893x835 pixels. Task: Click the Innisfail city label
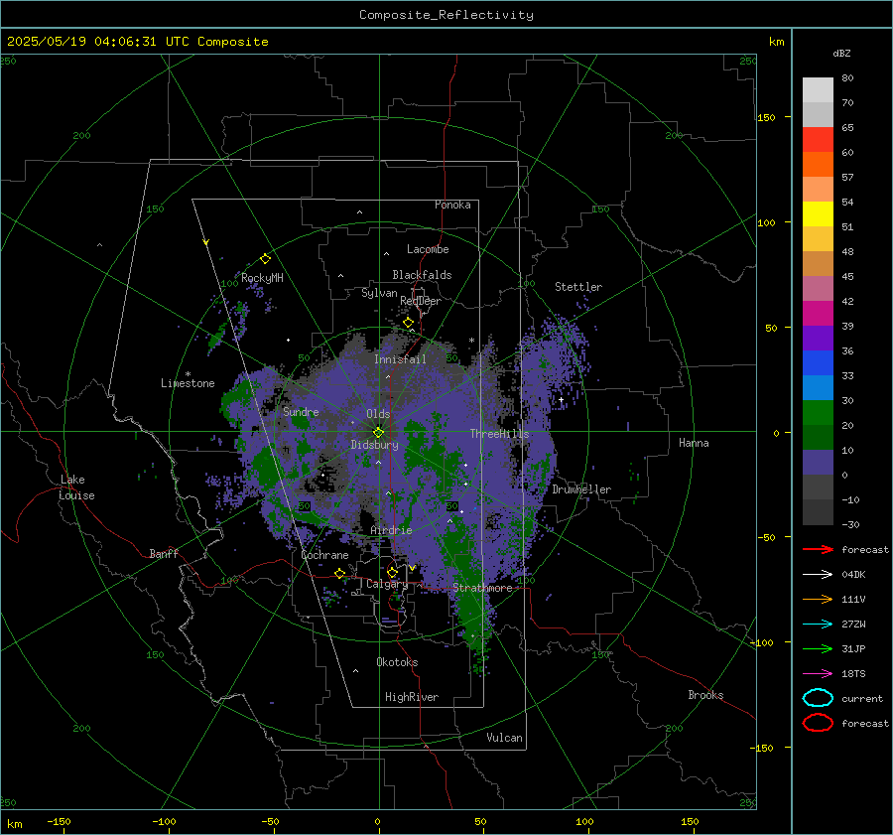(x=400, y=359)
